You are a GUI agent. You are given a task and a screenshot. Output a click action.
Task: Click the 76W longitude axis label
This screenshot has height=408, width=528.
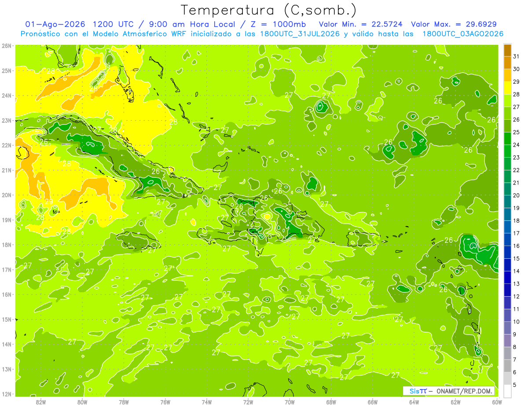165,402
